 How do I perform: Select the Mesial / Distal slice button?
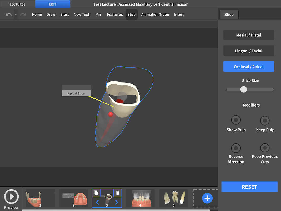(249, 35)
